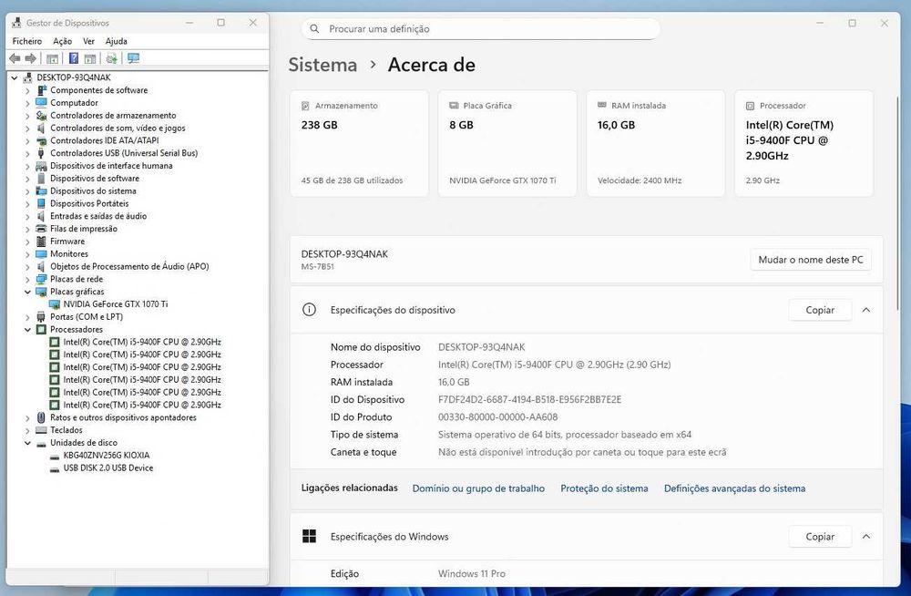911x596 pixels.
Task: Collapse the Placas gráficas node
Action: 27,292
